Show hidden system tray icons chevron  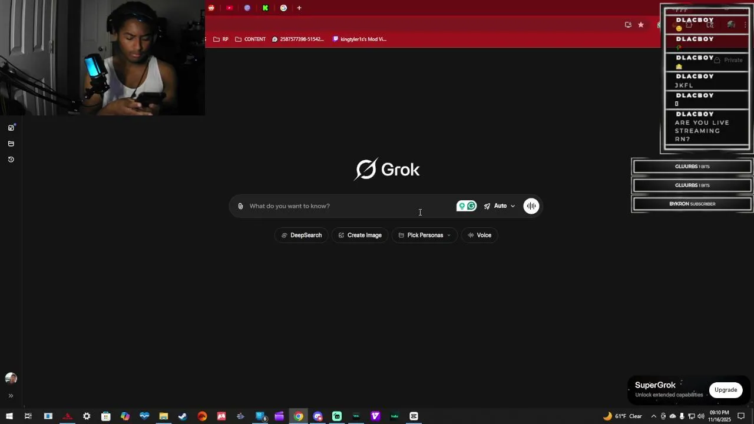click(x=653, y=416)
